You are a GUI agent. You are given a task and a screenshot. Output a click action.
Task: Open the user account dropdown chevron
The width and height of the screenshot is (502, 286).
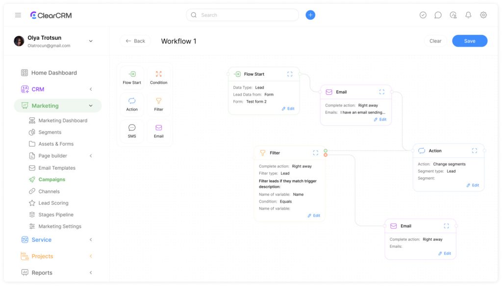click(91, 41)
